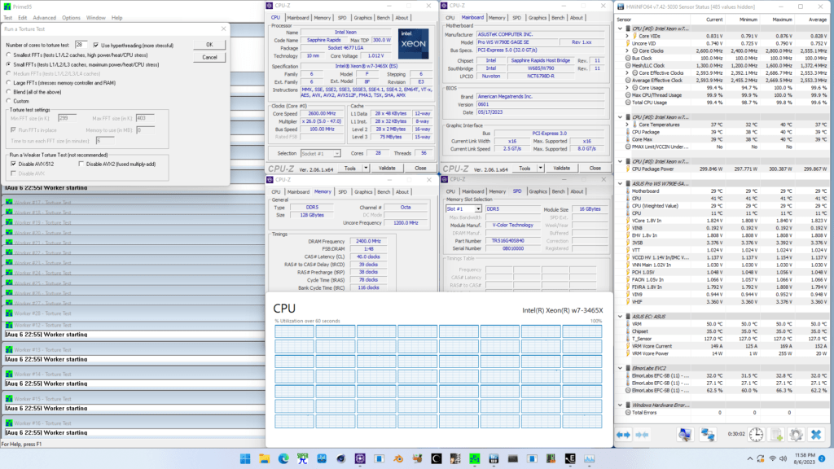Screen dimensions: 834x469
Task: Click Number of cores to torture test field
Action: pos(81,45)
